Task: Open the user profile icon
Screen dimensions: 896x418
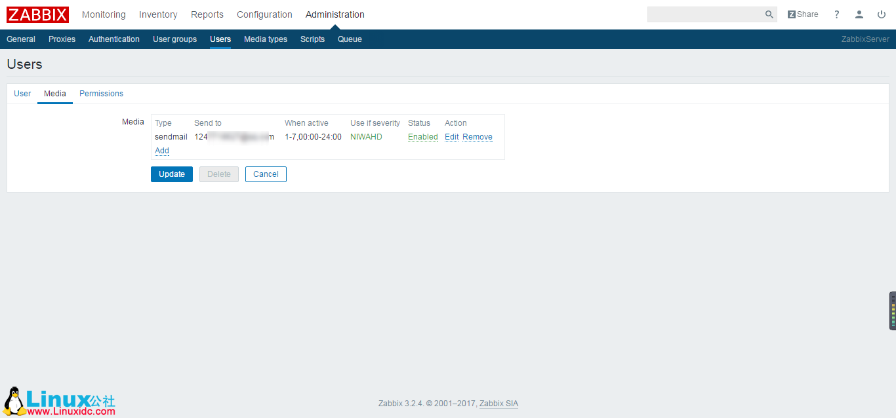Action: tap(859, 14)
